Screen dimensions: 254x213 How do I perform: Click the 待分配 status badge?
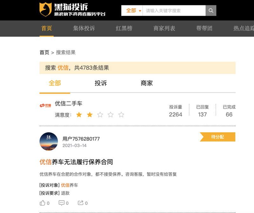217,137
